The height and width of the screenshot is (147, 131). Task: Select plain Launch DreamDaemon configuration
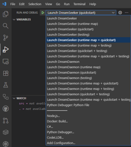[x=88, y=62]
